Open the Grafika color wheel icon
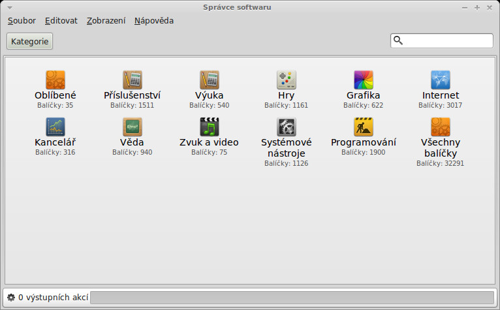Viewport: 500px width, 310px height. coord(364,80)
